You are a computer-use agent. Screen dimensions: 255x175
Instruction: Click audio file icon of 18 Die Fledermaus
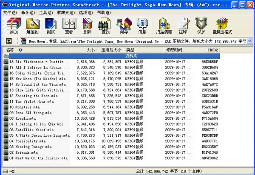pos(6,62)
